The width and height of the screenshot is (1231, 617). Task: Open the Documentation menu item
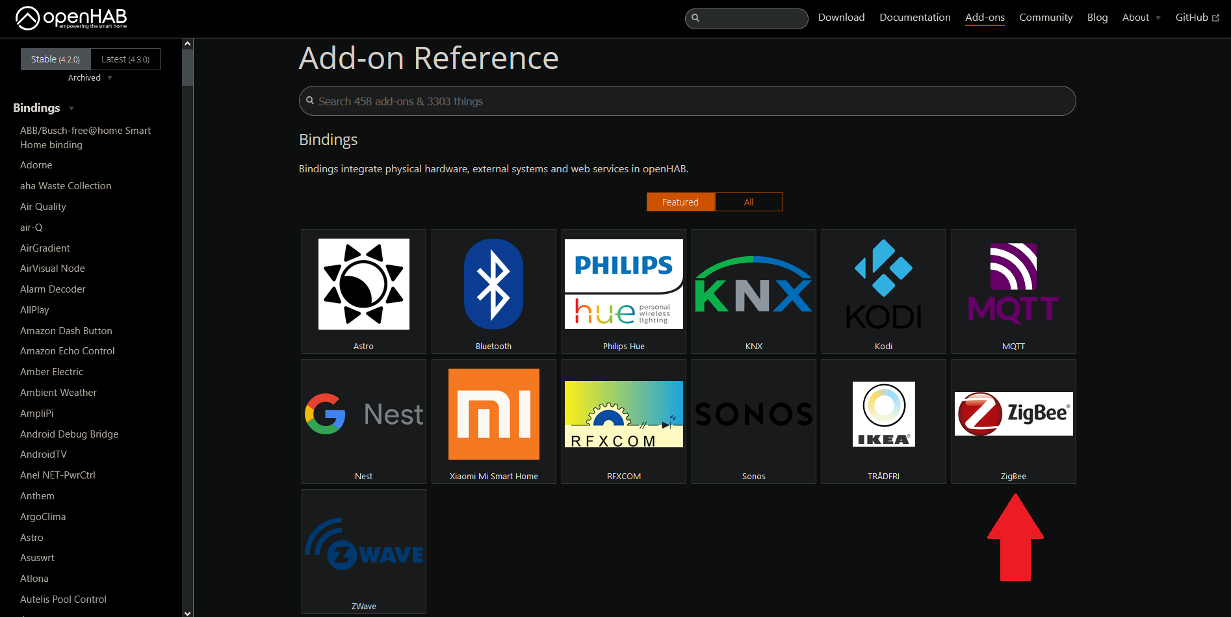tap(914, 18)
